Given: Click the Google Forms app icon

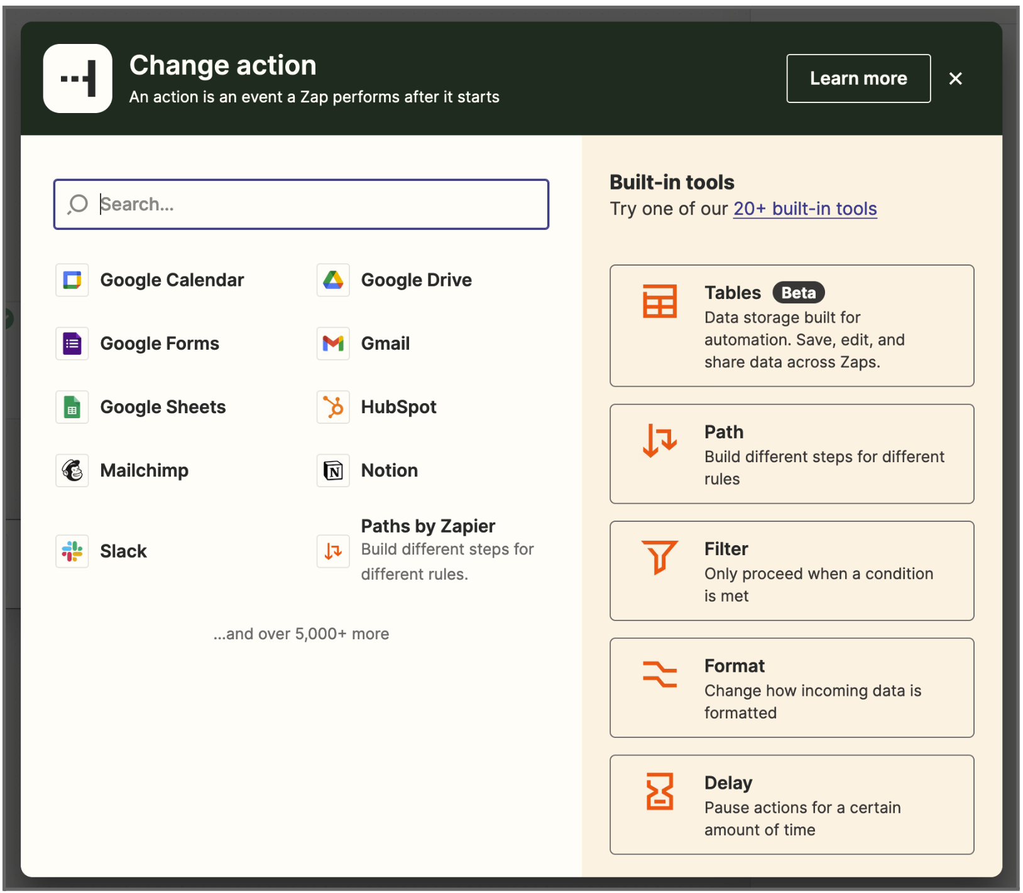Looking at the screenshot, I should pos(72,344).
